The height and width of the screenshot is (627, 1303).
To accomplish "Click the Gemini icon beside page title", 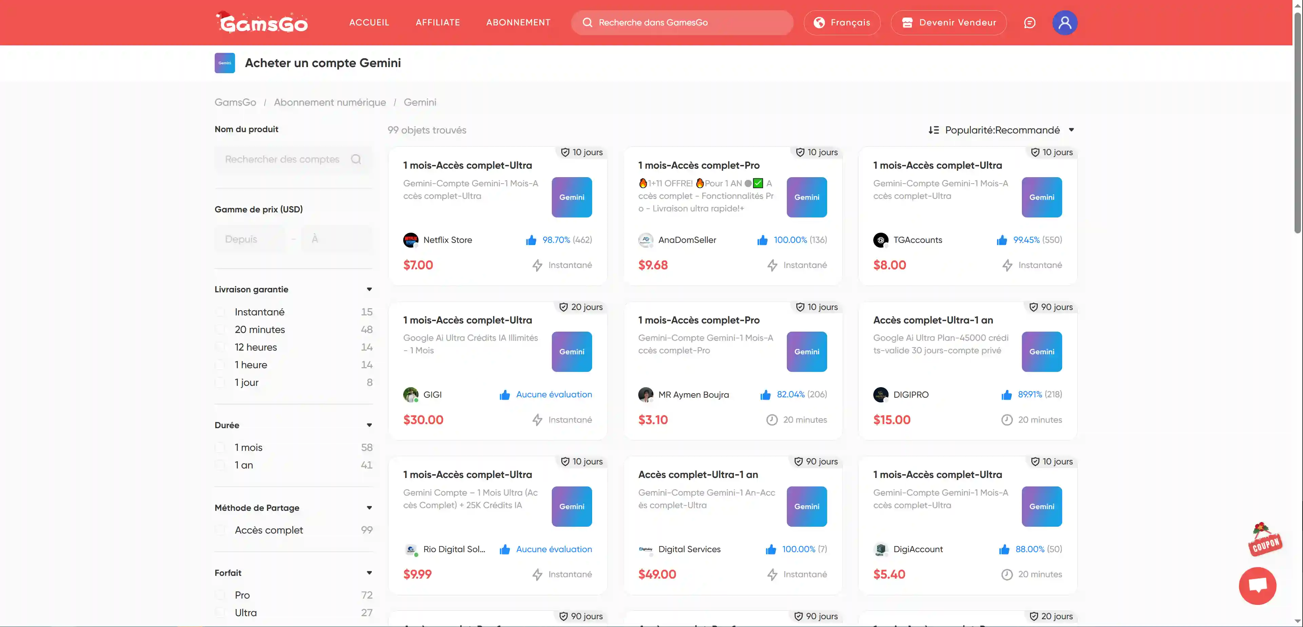I will [x=225, y=63].
